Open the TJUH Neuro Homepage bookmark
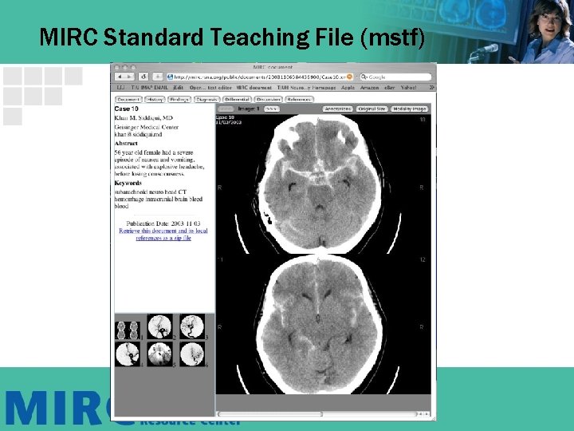Screen dimensions: 574x431 click(x=306, y=88)
